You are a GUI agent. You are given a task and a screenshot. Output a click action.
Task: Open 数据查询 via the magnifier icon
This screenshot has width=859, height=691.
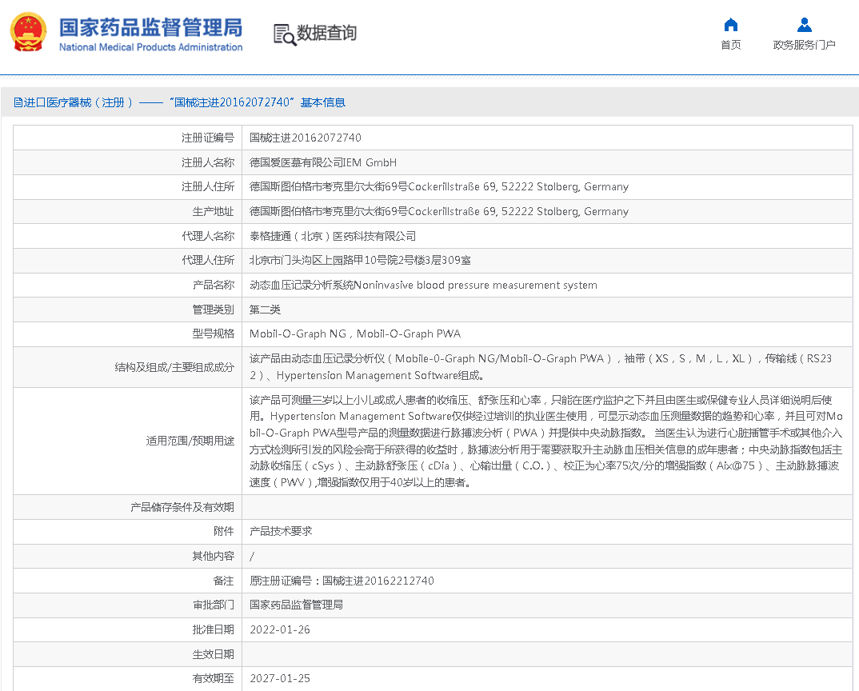coord(285,34)
